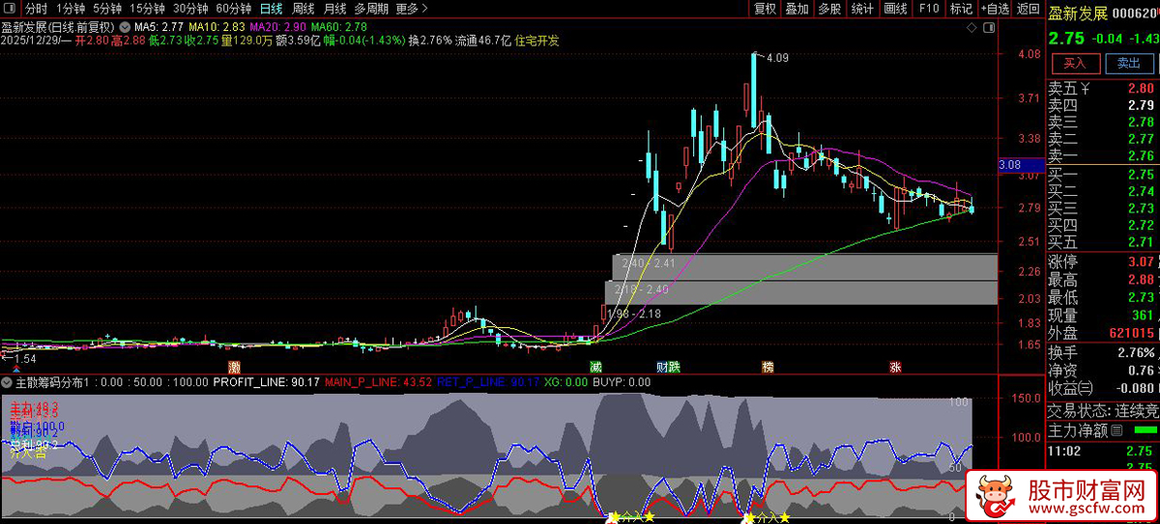
Task: Click the MA20: 2.90 indicator label
Action: [277, 27]
